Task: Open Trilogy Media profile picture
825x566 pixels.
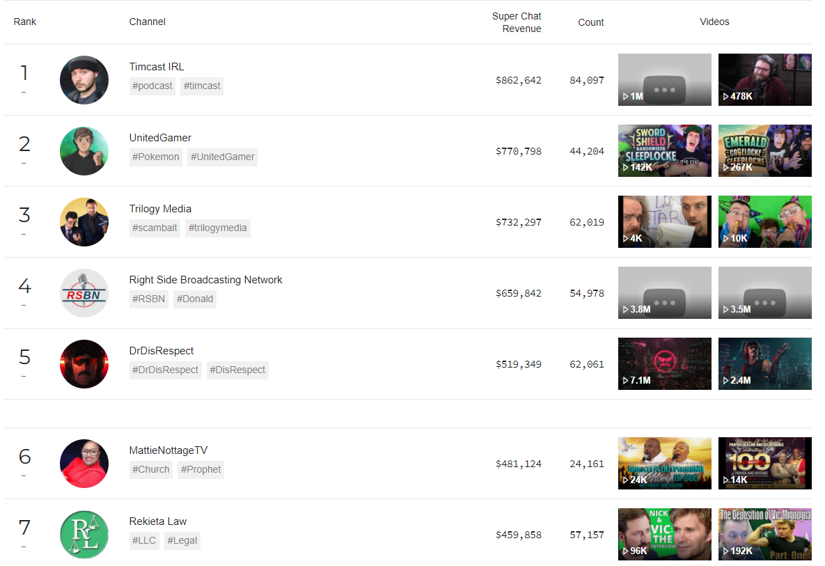Action: 84,222
